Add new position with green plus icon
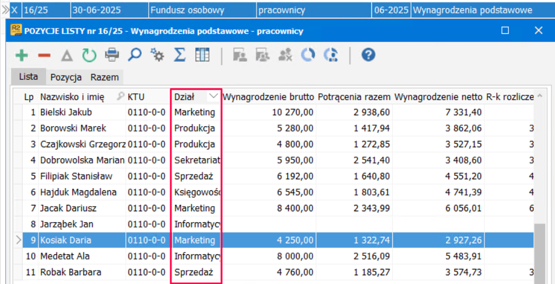 (22, 55)
